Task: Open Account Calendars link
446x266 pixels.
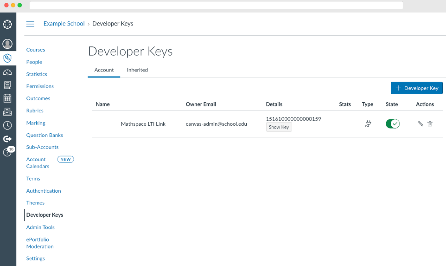Action: tap(38, 163)
